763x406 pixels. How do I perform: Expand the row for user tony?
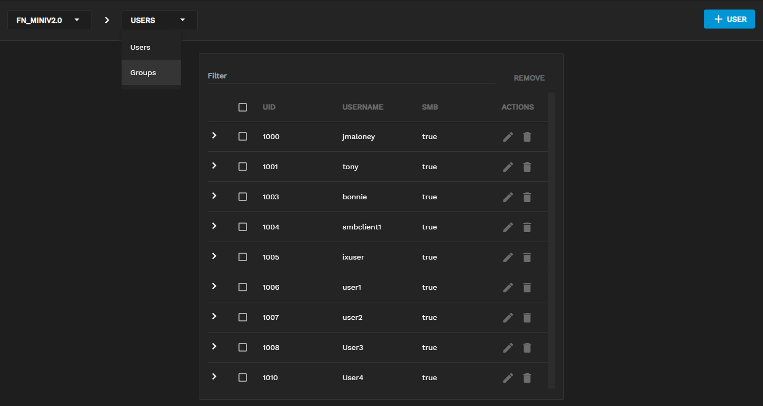214,165
